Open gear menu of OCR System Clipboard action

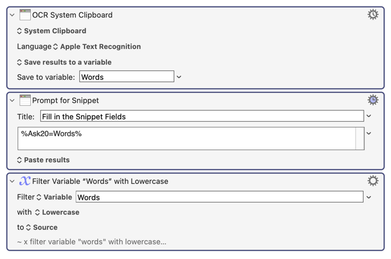373,15
